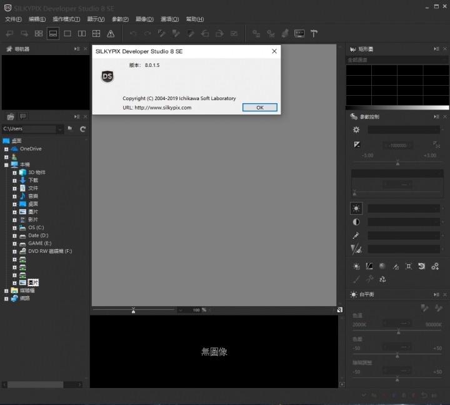Click the refresh folder icon
This screenshot has height=405, width=450.
(82, 129)
